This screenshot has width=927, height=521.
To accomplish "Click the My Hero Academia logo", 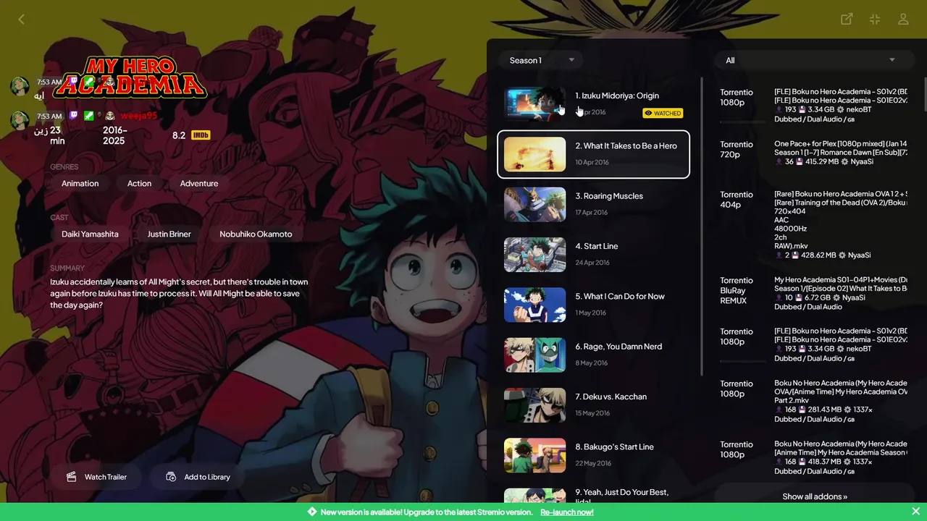I will [131, 77].
